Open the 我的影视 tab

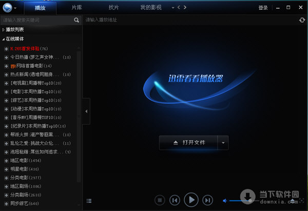tap(150, 8)
